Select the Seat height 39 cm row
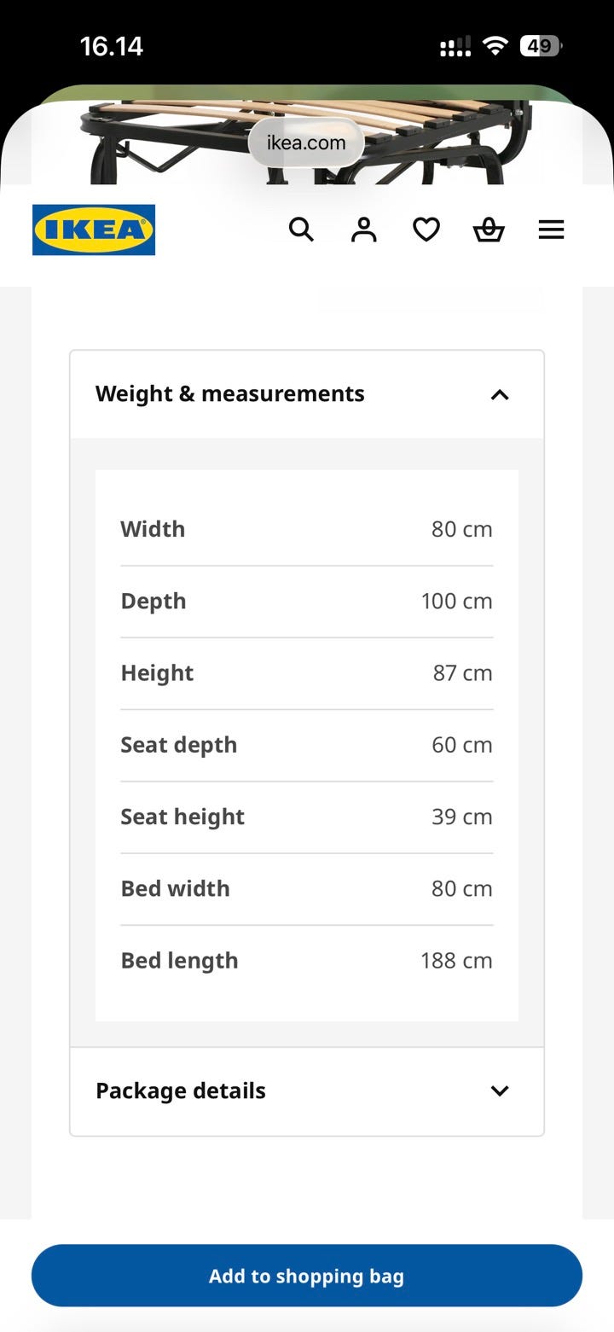The width and height of the screenshot is (614, 1332). pos(307,817)
